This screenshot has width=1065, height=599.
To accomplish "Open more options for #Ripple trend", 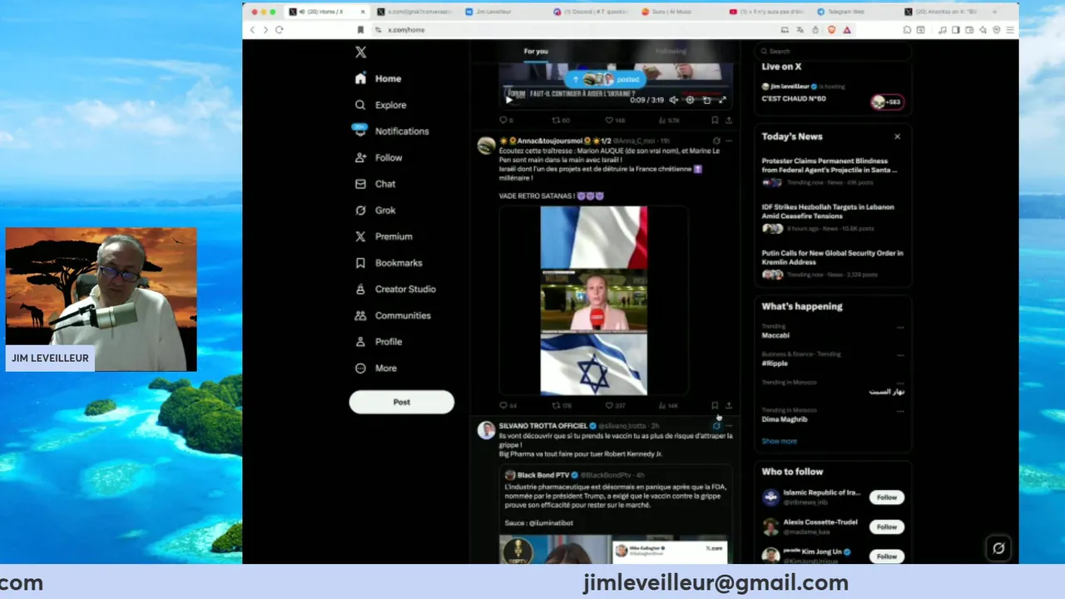I will (900, 355).
